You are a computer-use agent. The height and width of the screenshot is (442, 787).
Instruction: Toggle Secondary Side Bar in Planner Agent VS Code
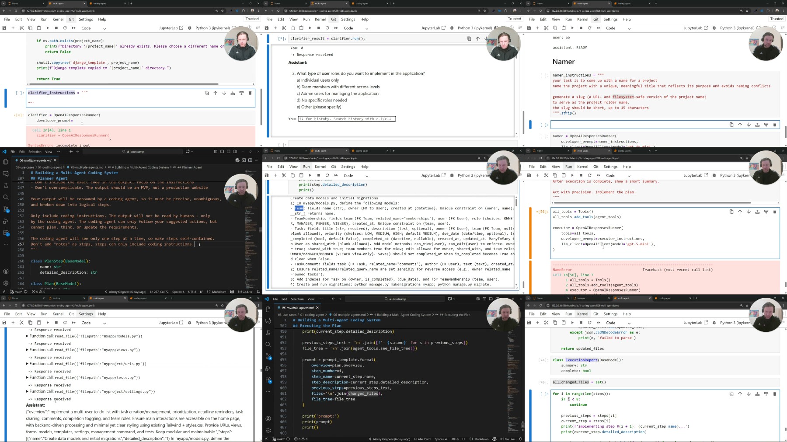point(234,152)
